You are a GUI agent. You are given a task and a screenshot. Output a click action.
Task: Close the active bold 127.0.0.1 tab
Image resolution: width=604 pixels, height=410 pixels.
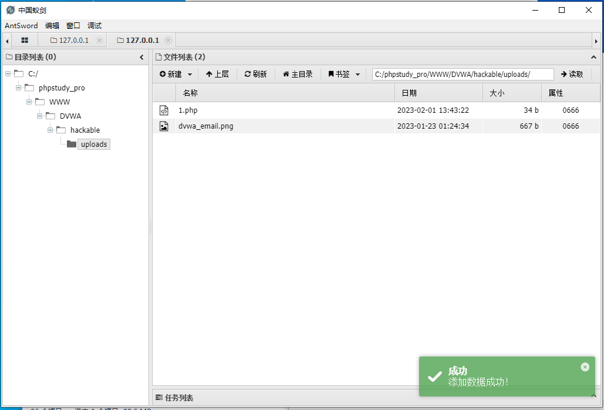(168, 40)
